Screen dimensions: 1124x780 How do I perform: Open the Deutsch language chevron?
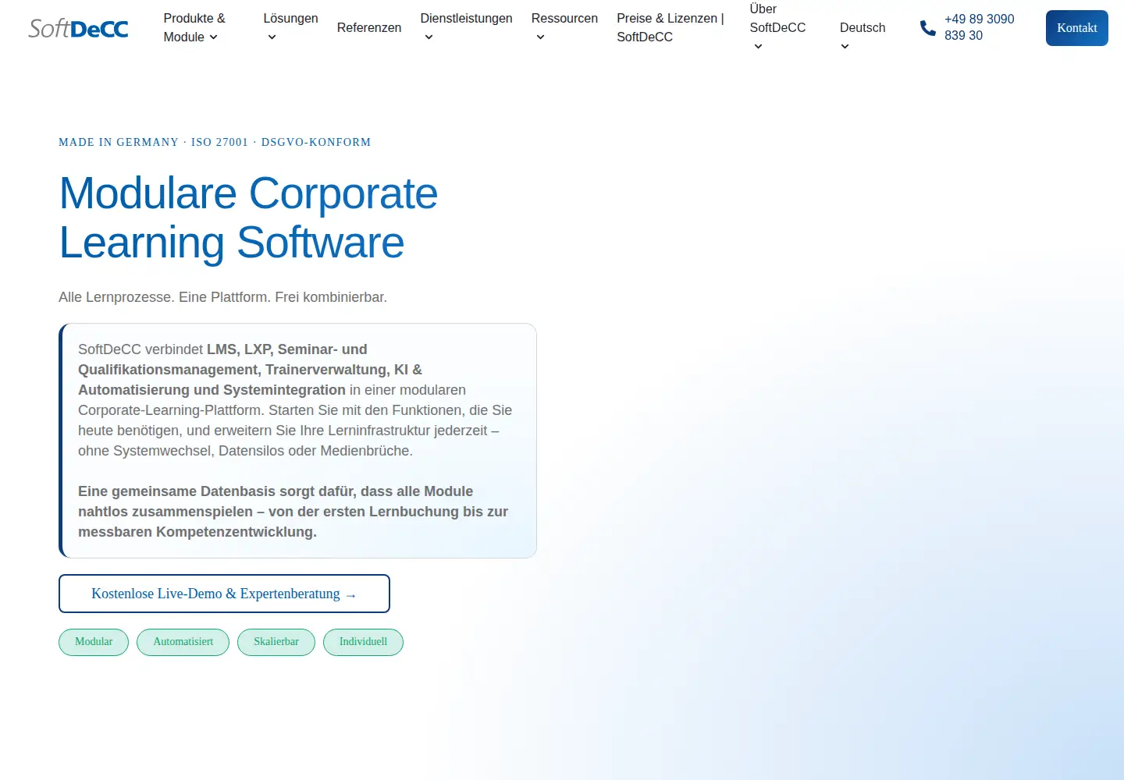(845, 47)
